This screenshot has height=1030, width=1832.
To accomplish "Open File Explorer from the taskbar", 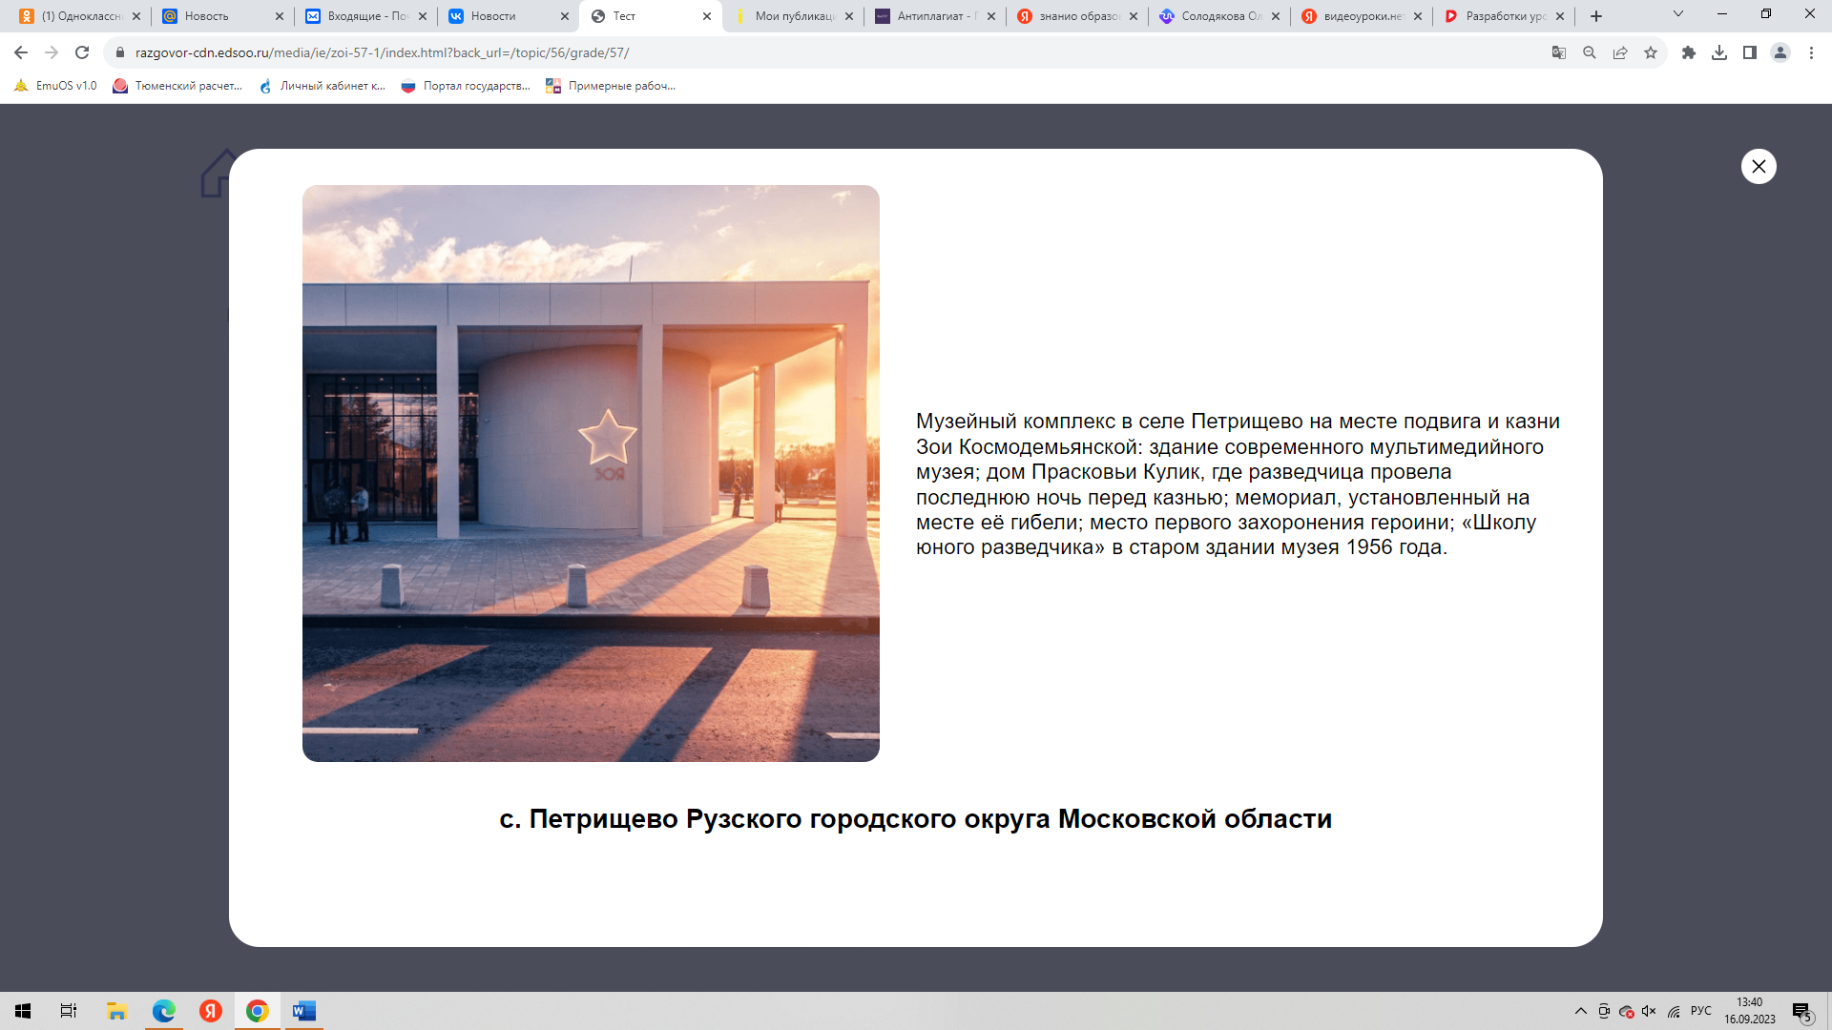I will tap(116, 1011).
